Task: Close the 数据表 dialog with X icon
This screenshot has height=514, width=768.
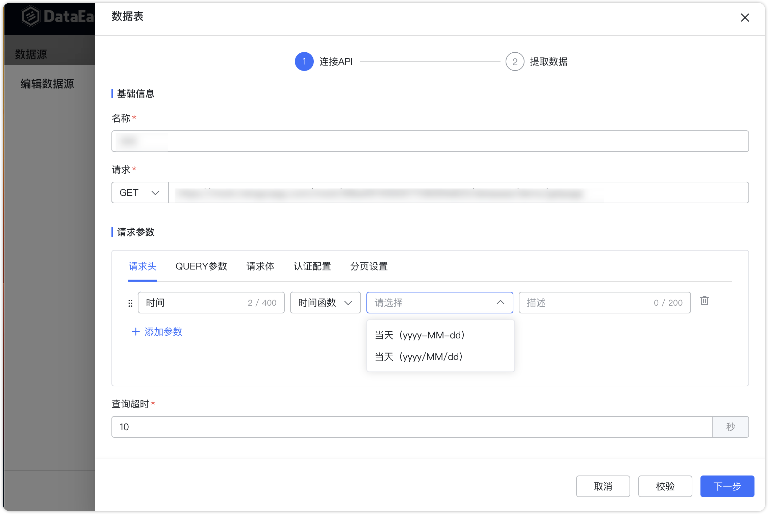Action: (x=744, y=18)
